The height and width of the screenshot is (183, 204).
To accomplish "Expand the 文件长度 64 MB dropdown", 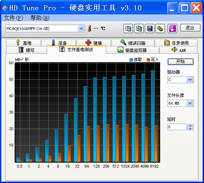I will point(190,103).
